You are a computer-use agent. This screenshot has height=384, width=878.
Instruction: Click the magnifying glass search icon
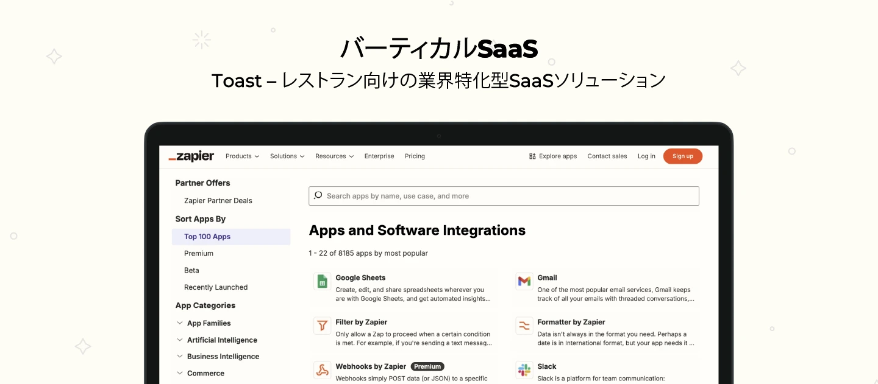pos(318,195)
